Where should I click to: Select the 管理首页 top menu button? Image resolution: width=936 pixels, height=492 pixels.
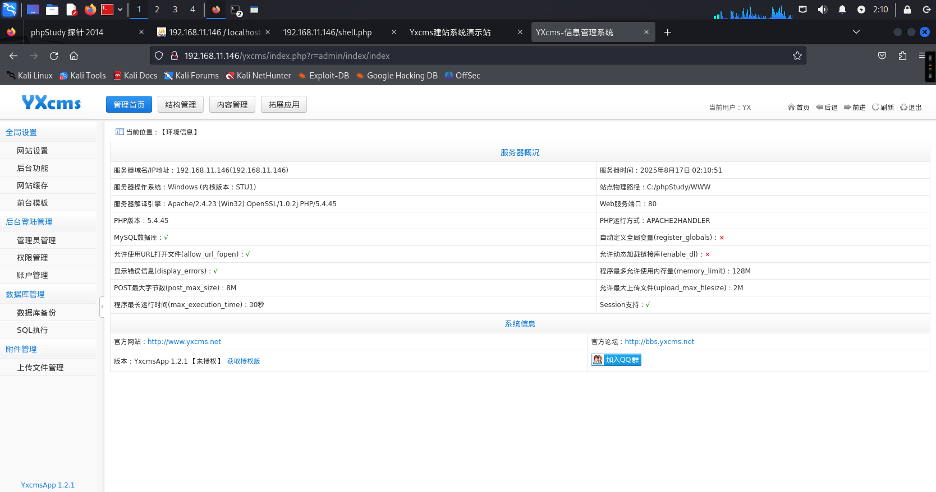[x=129, y=105]
